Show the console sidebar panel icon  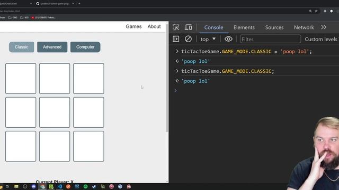[x=176, y=39]
